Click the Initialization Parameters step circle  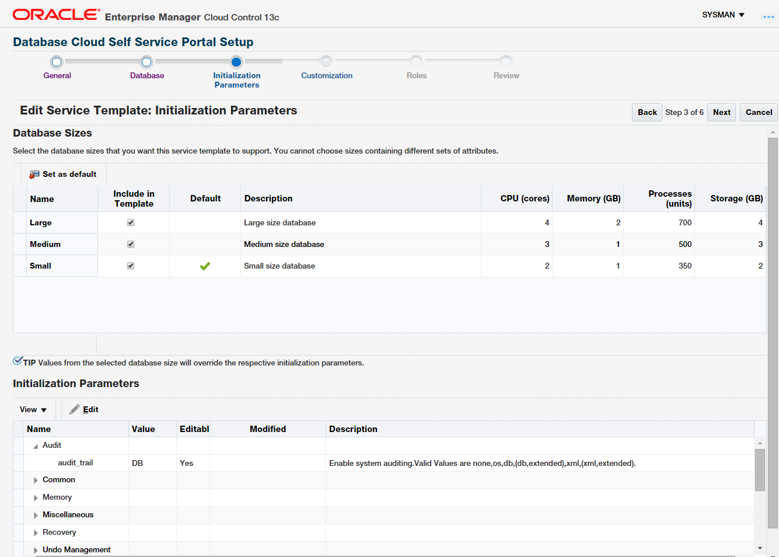[236, 62]
